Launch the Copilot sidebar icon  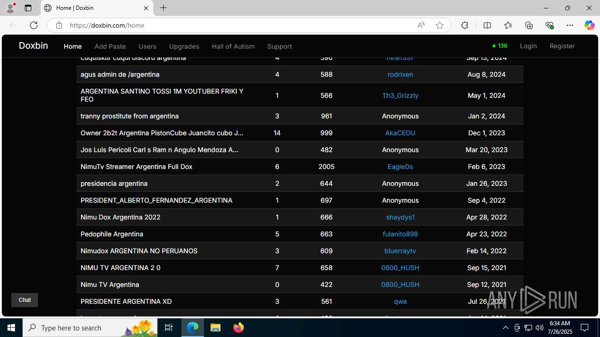(589, 25)
